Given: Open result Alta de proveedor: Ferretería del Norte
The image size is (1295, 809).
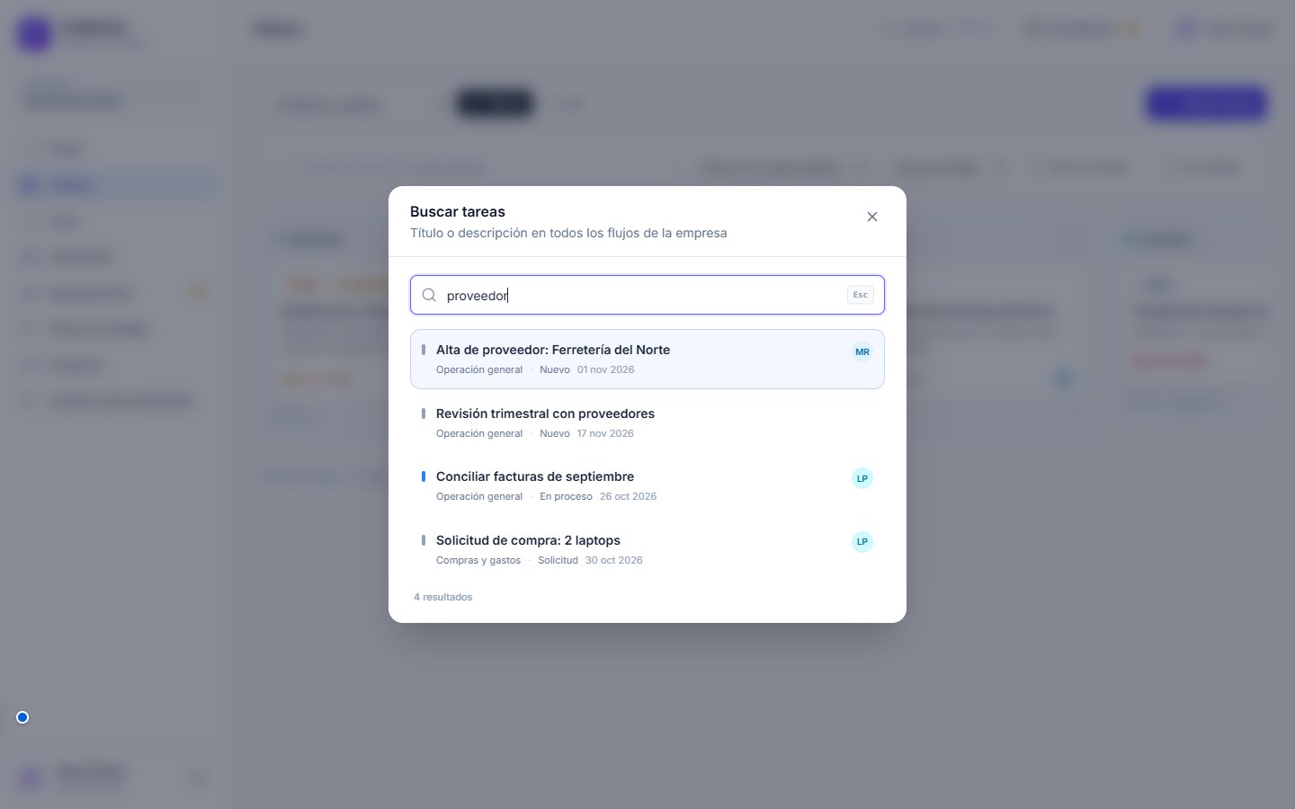Looking at the screenshot, I should (647, 359).
